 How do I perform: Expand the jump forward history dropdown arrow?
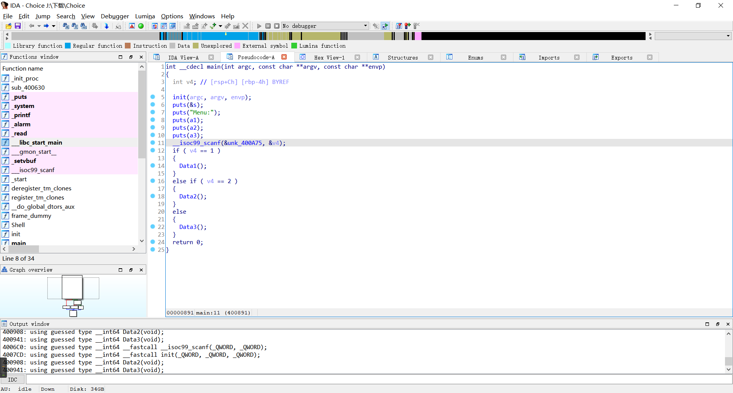click(x=53, y=26)
